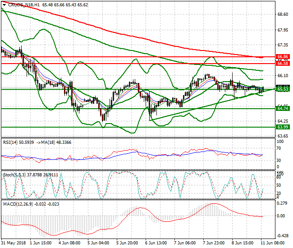Click the 68.60 price scale value
Screen dimensions: 293x248
point(283,14)
